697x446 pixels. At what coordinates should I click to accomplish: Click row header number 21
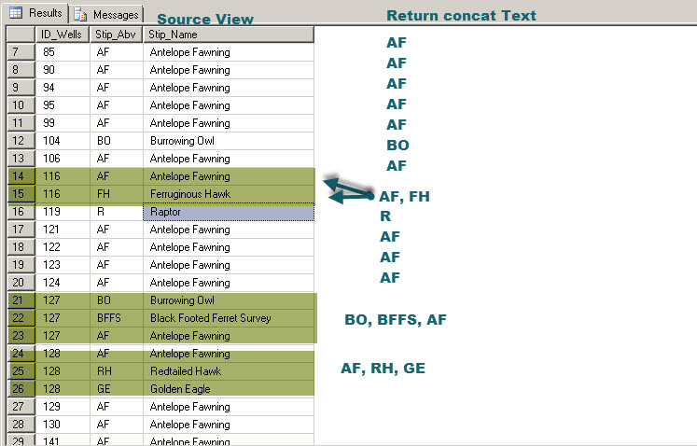pos(19,300)
